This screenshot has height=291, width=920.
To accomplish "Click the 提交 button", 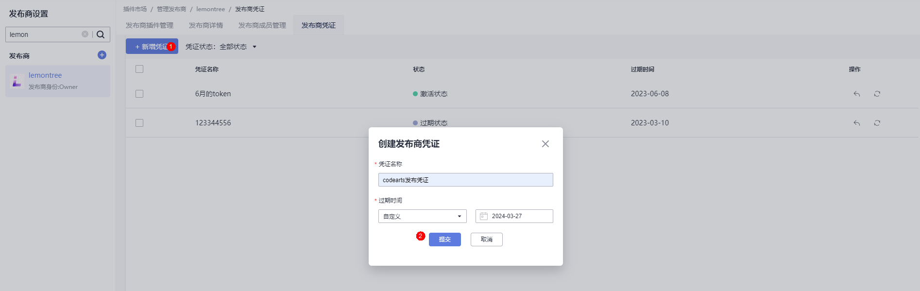I will click(x=444, y=240).
